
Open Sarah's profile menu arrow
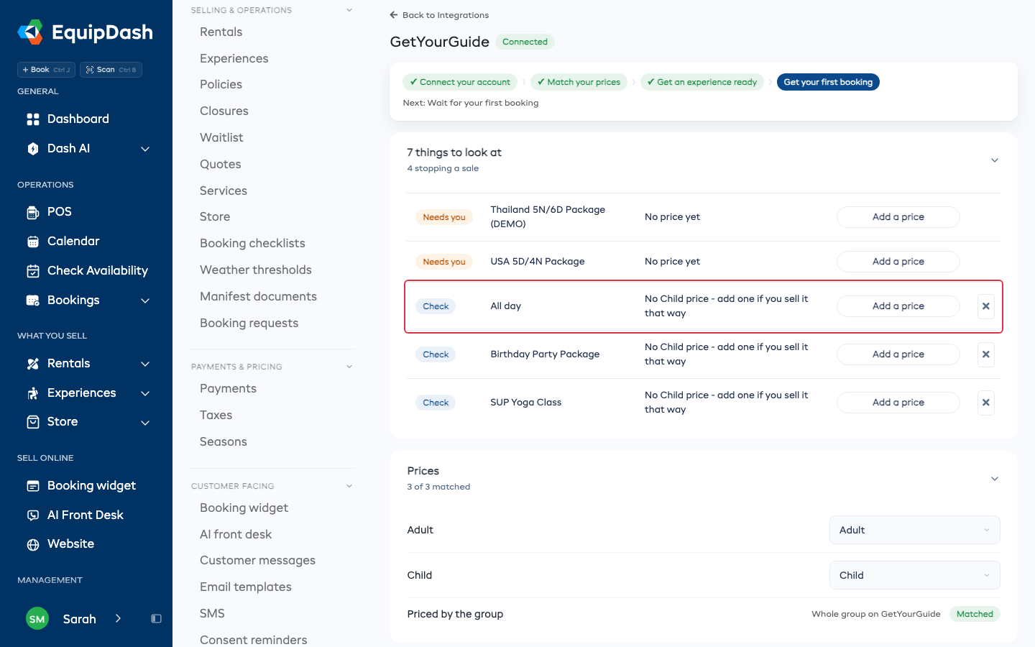tap(118, 619)
